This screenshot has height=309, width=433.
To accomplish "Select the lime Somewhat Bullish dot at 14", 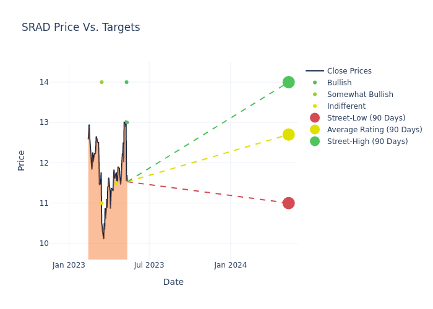I will point(101,82).
